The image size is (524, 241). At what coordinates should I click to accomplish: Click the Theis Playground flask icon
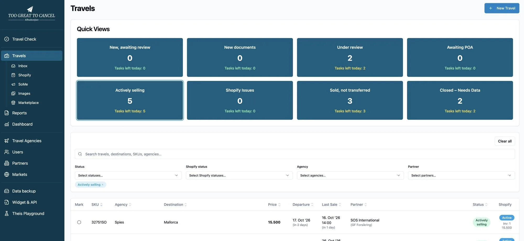(x=7, y=214)
